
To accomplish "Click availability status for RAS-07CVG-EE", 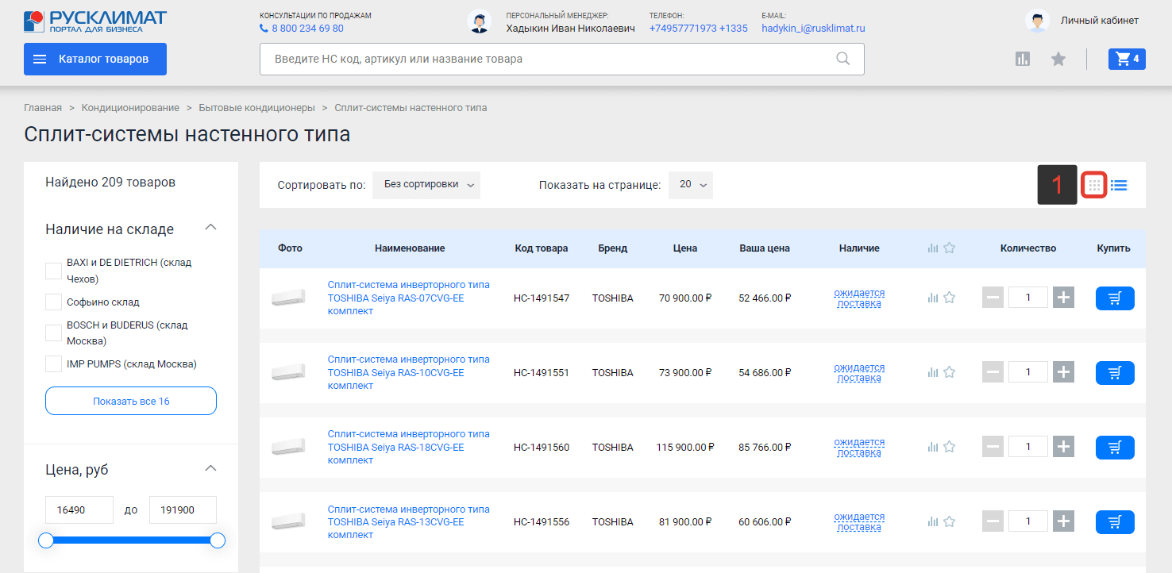I will click(x=859, y=298).
